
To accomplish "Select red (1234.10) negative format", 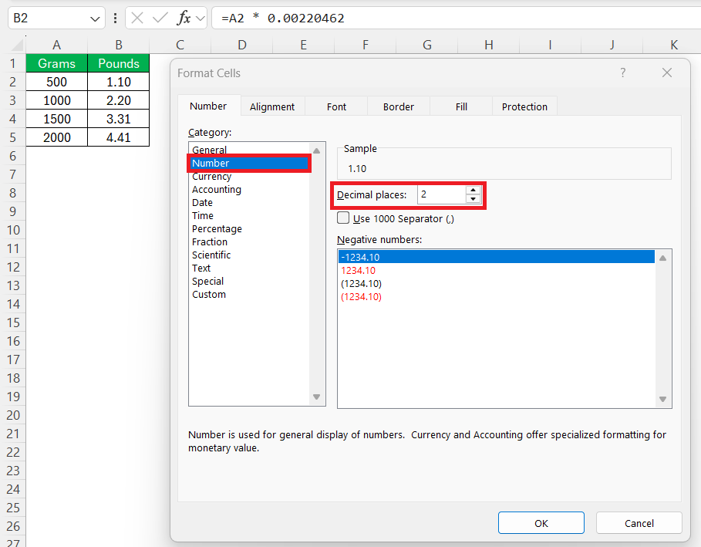I will (496, 296).
